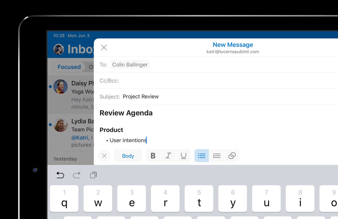Screen dimensions: 338x219
Task: Toggle italic formatting
Action: coord(168,156)
